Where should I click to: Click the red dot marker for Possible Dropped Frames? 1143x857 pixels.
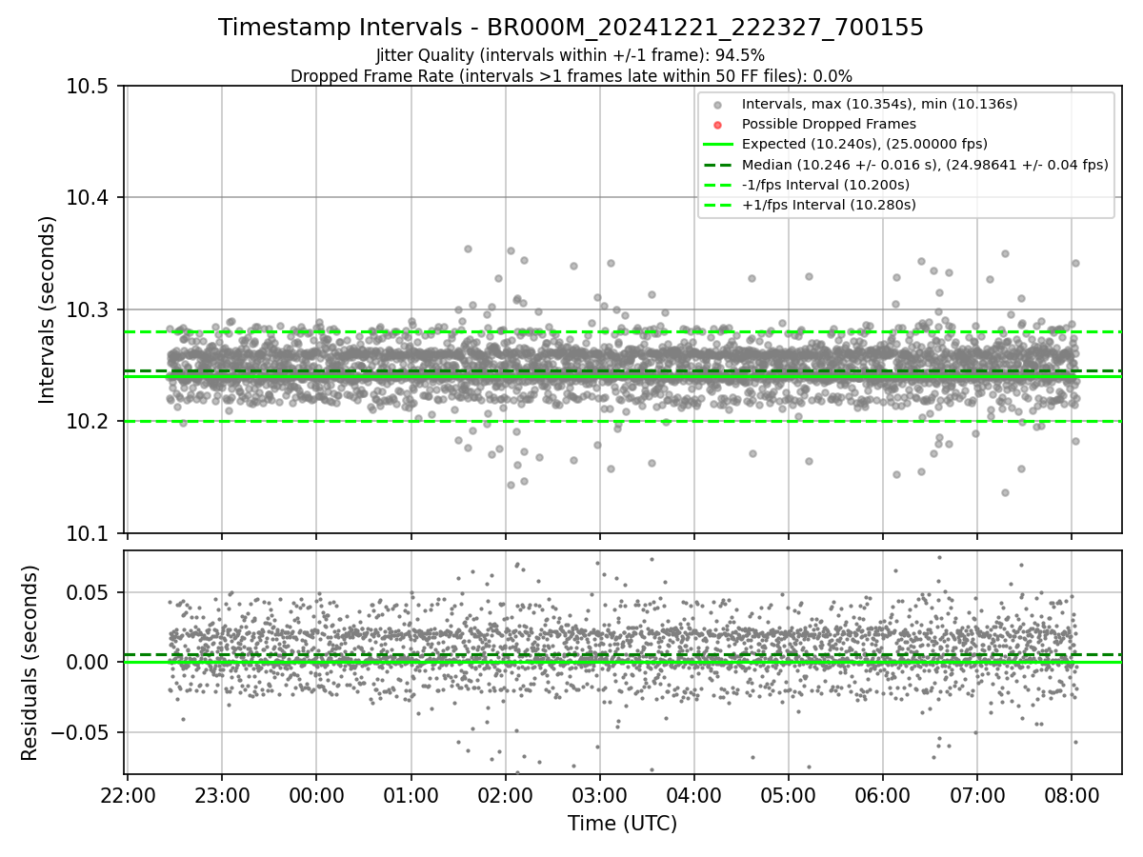click(x=718, y=125)
